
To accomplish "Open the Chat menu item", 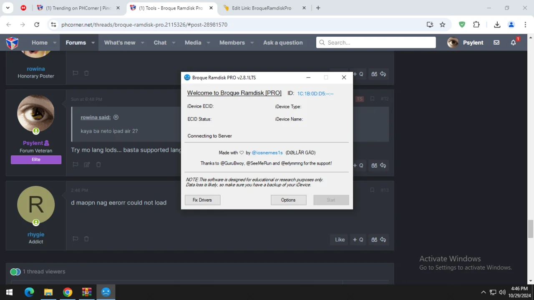I will coord(160,42).
